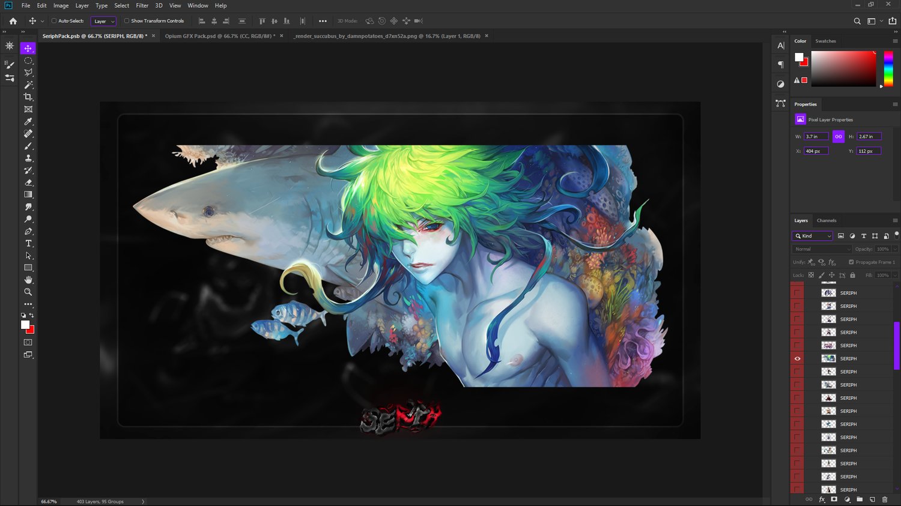Uncheck Propagate Frame 1 checkbox
Screen dimensions: 901x506
[x=851, y=262]
